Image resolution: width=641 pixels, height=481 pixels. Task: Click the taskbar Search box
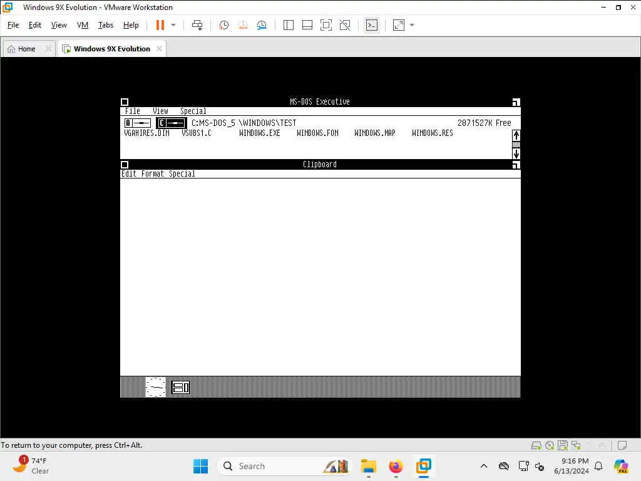[x=284, y=466]
